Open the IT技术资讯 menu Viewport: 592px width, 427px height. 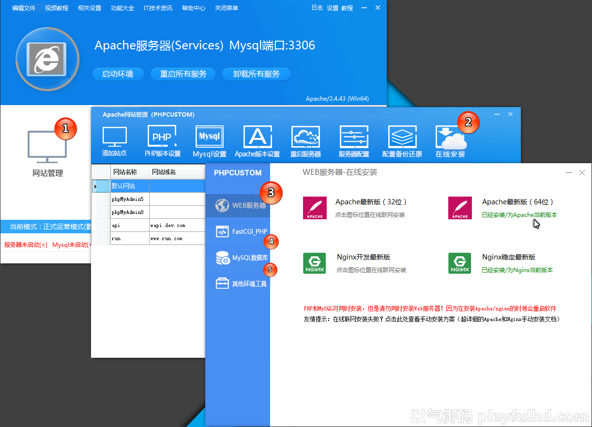click(x=158, y=8)
